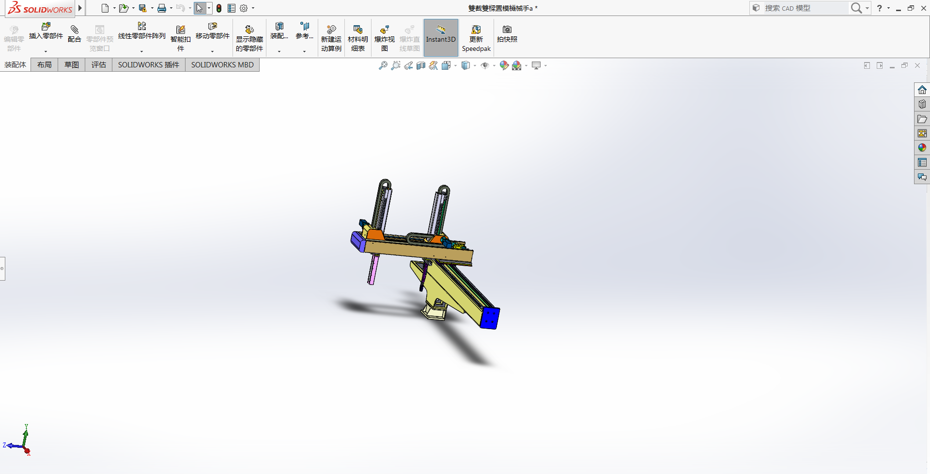Screen dimensions: 930x474
Task: Click Linear Component Pattern (线性零部件阵列)
Action: [x=142, y=32]
